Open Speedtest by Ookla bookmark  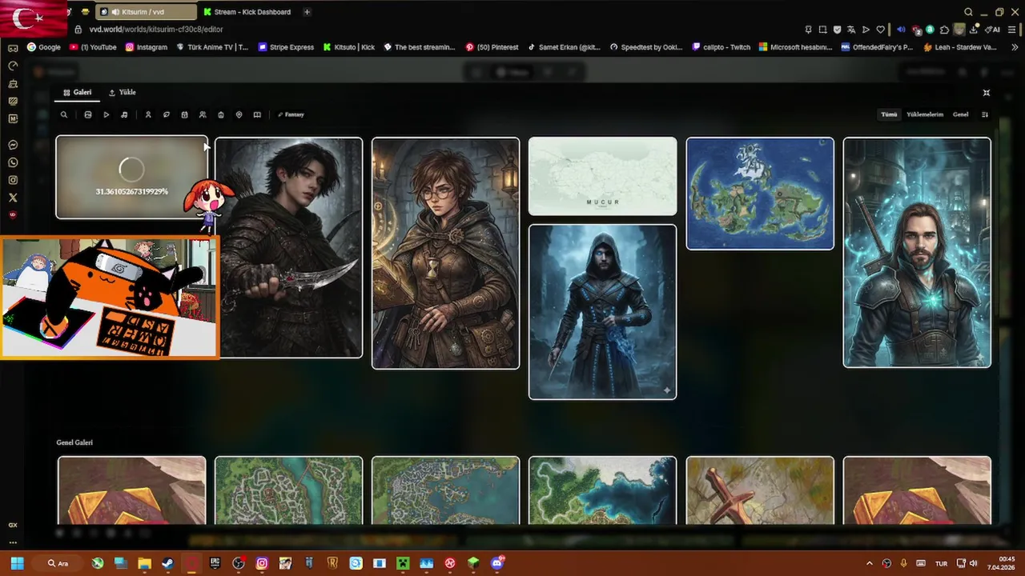[646, 47]
